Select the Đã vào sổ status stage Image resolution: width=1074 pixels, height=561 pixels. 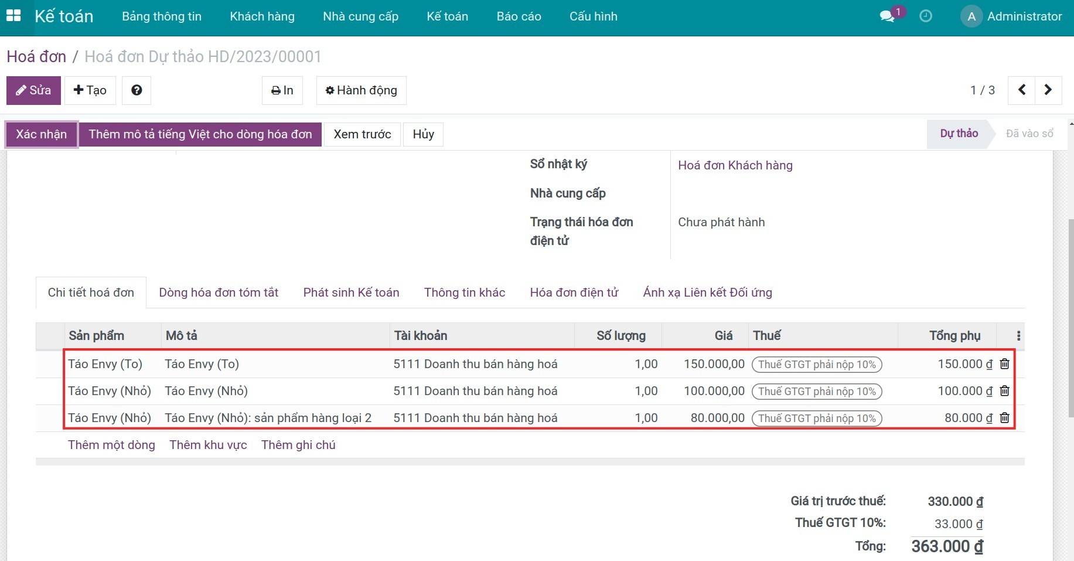coord(1029,134)
